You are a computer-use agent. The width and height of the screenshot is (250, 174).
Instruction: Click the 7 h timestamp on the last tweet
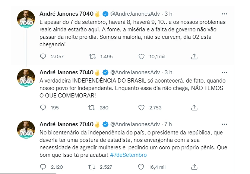coord(168,124)
